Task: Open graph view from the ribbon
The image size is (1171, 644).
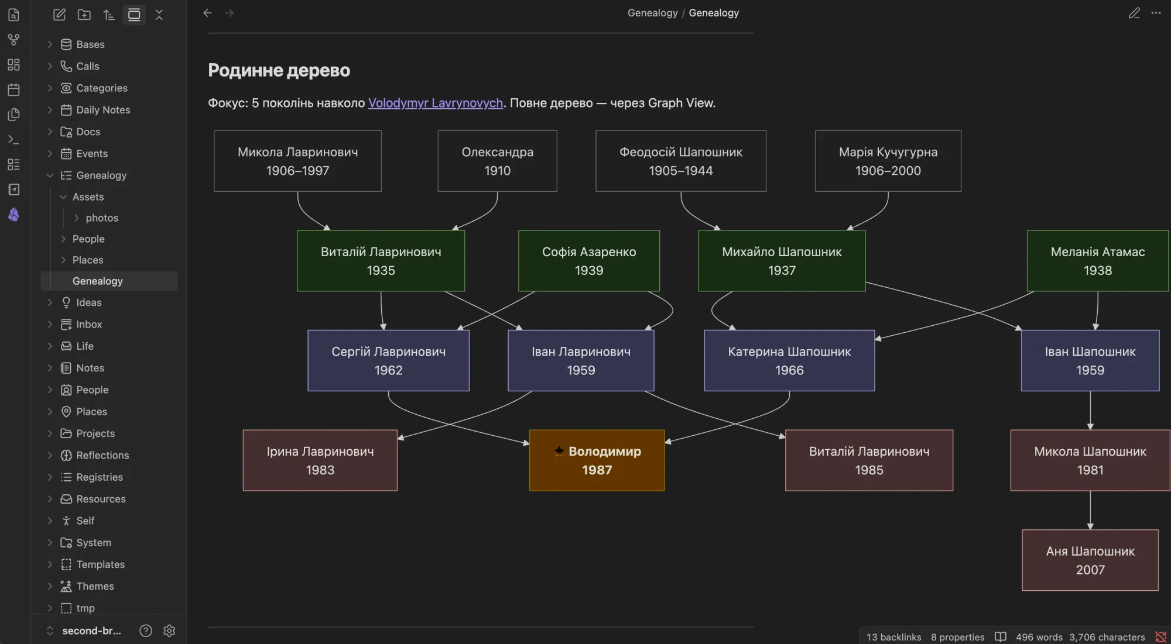Action: coord(13,40)
